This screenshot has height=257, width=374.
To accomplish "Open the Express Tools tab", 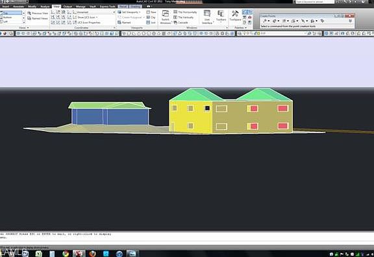I will tap(107, 6).
